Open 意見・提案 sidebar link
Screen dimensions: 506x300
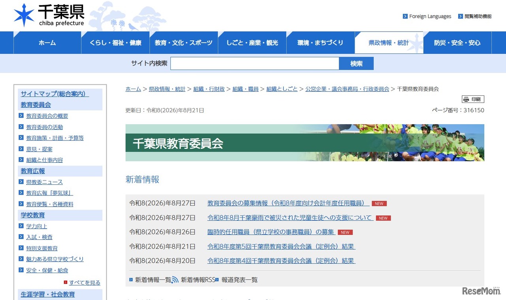[39, 149]
